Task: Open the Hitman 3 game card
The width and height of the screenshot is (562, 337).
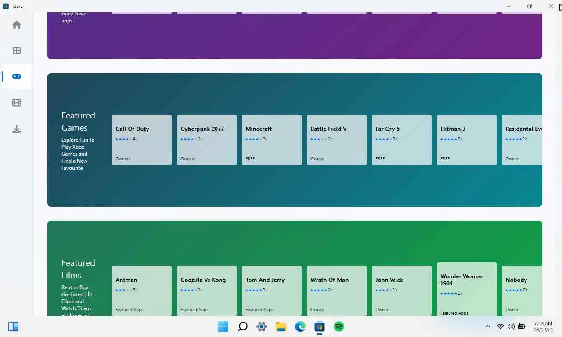Action: (467, 140)
